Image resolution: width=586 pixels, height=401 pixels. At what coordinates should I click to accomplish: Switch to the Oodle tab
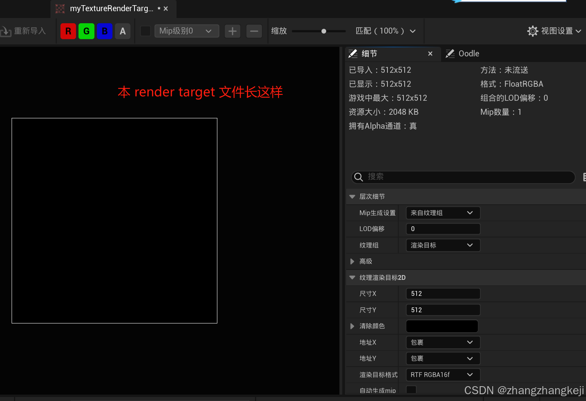pyautogui.click(x=468, y=53)
